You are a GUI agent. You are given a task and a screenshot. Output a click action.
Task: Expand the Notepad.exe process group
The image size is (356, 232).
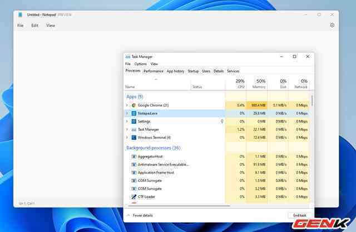(127, 113)
